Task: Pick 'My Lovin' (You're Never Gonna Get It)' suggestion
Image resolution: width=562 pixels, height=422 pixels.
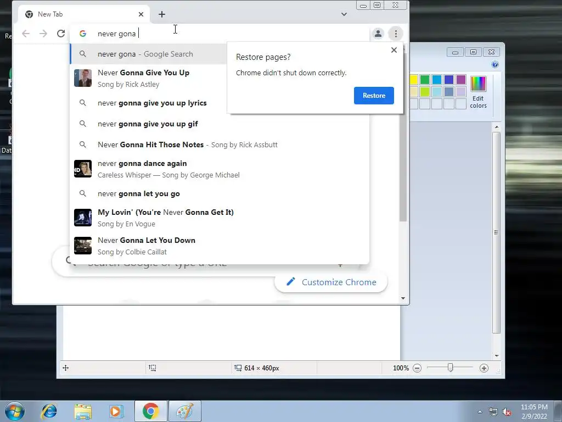Action: [x=220, y=218]
